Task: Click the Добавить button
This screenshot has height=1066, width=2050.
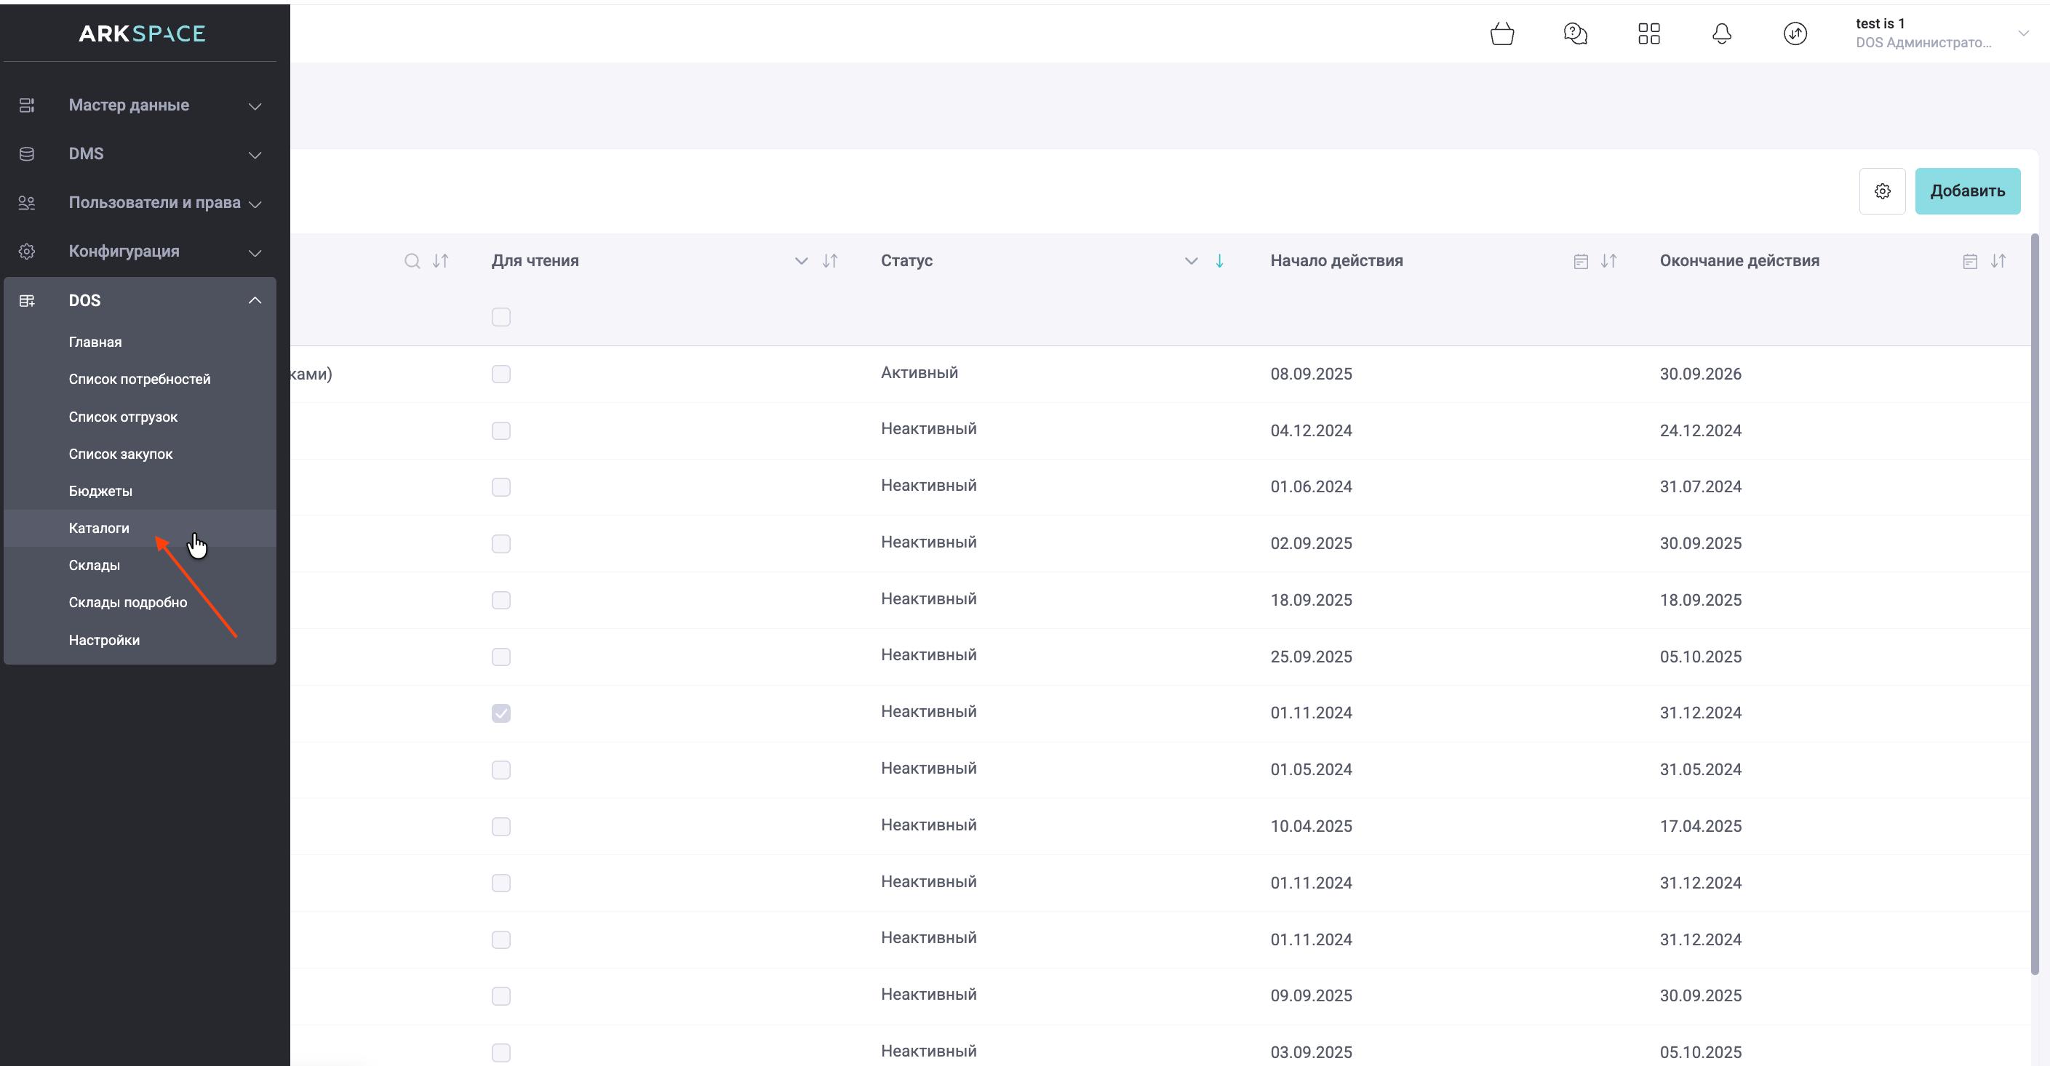Action: (1966, 191)
